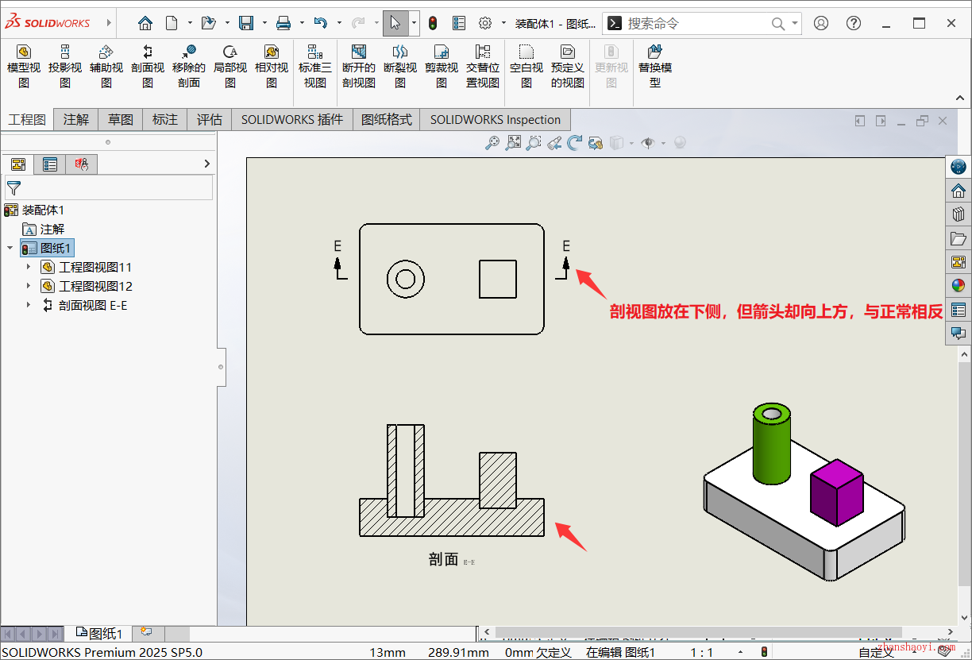972x660 pixels.
Task: Select the 标准三视图 (Standard 3 View) tool
Action: [315, 67]
